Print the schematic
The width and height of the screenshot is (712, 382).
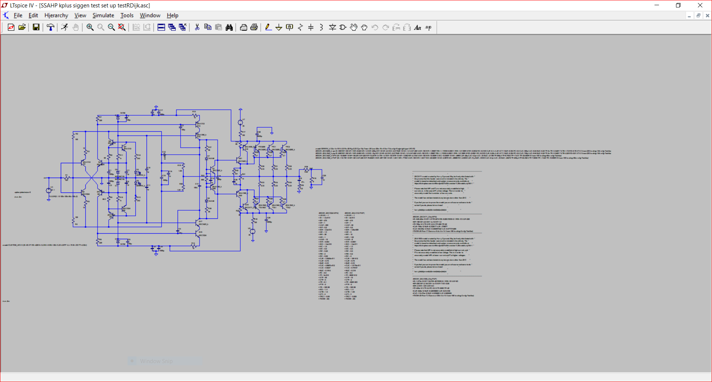[x=254, y=27]
